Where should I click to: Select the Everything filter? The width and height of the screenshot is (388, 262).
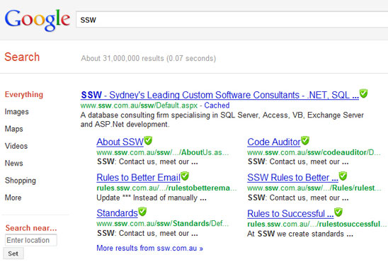(24, 94)
